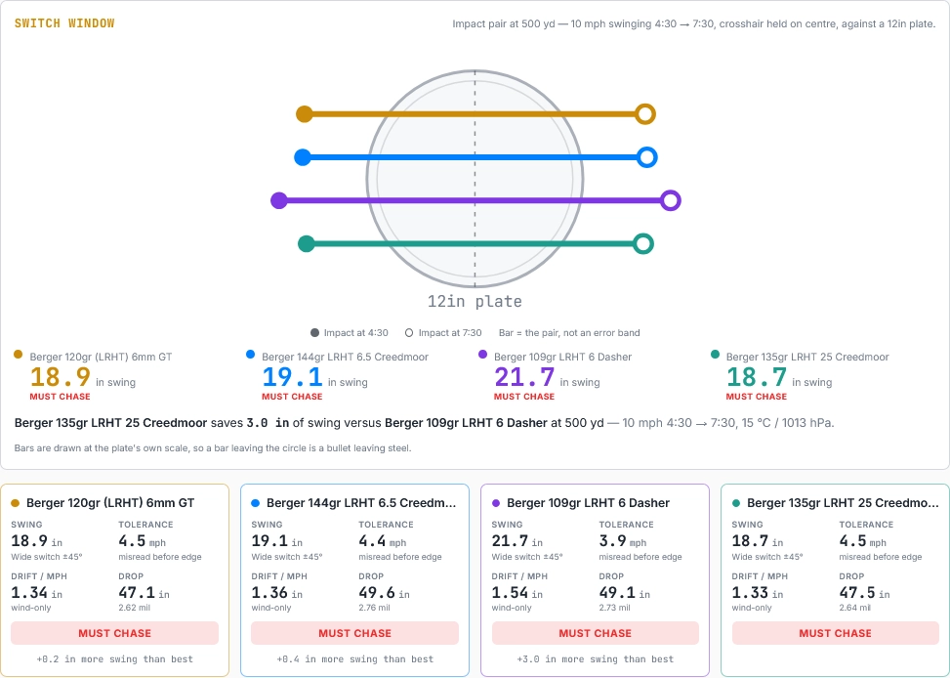Click the '+0.2 in more swing than best' note
Viewport: 950px width, 678px height.
114,659
